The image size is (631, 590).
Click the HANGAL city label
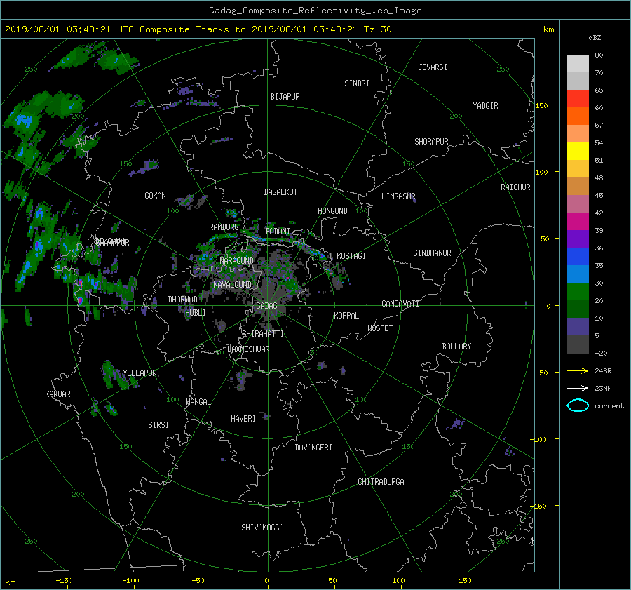point(198,402)
